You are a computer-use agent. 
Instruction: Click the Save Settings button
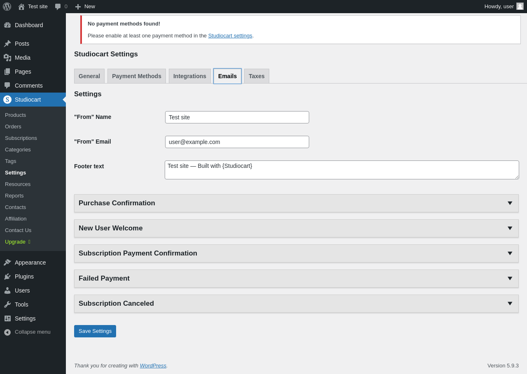coord(95,331)
